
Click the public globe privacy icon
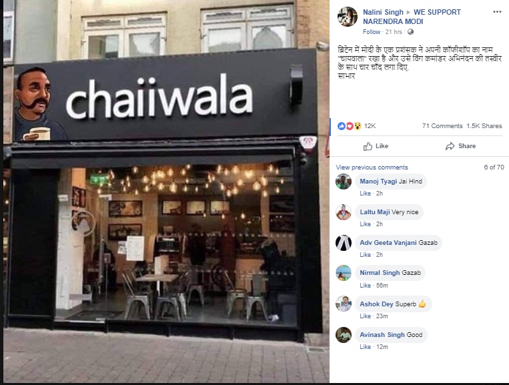tap(410, 32)
